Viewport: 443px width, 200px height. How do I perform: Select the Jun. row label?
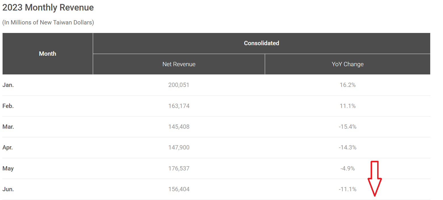click(x=8, y=189)
